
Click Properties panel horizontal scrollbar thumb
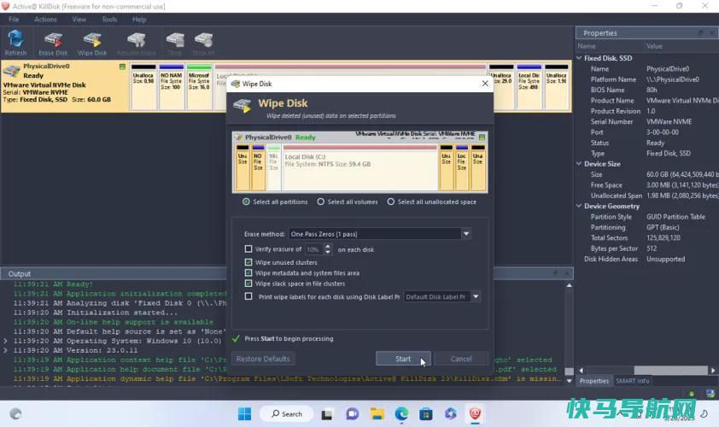click(670, 370)
